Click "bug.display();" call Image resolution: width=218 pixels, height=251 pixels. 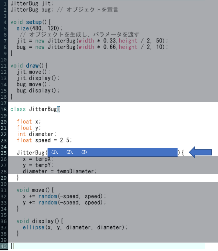click(x=38, y=91)
